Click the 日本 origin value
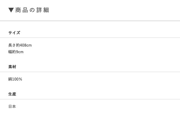Image resolution: width=180 pixels, height=117 pixels. click(12, 107)
